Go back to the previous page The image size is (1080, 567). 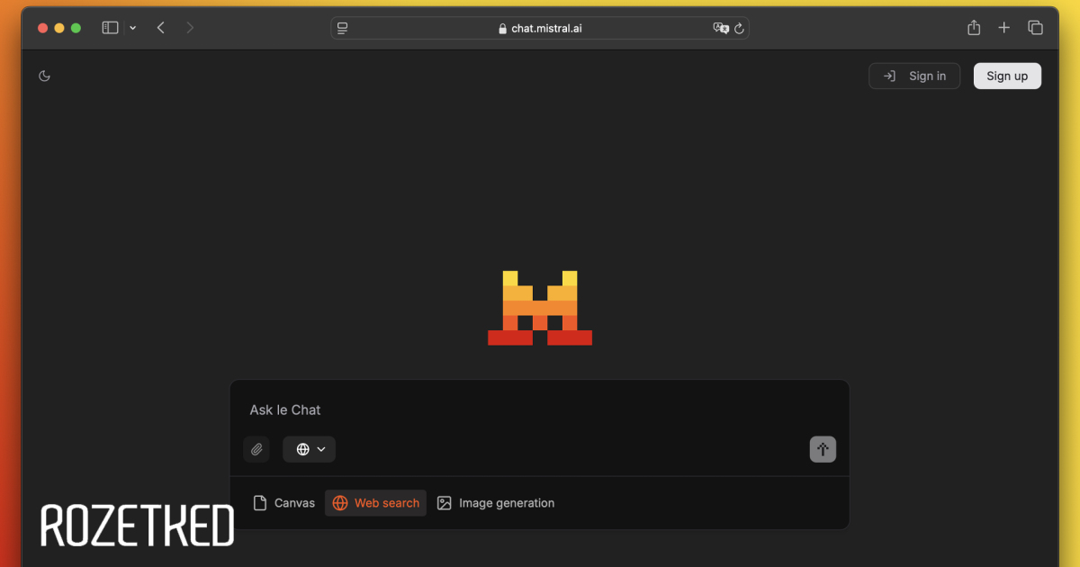(161, 28)
